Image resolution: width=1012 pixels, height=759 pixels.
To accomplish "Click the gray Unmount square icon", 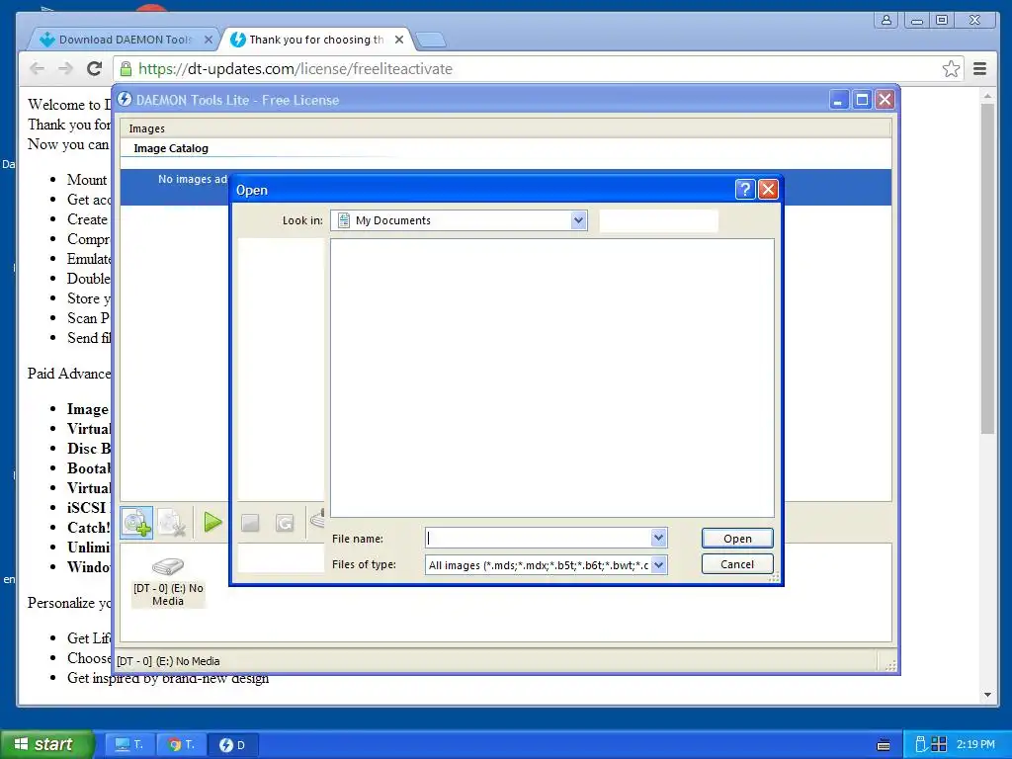I will click(250, 523).
